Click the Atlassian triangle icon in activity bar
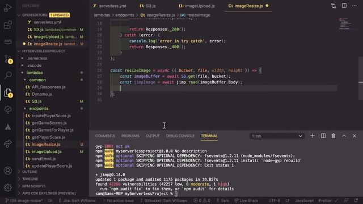363x204 pixels. (7, 127)
